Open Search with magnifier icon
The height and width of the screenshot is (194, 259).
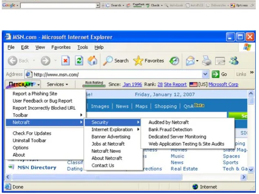pos(108,61)
